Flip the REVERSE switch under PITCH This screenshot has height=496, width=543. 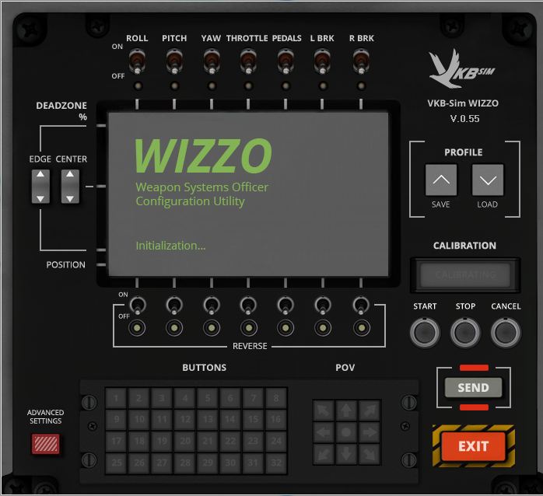pyautogui.click(x=174, y=306)
